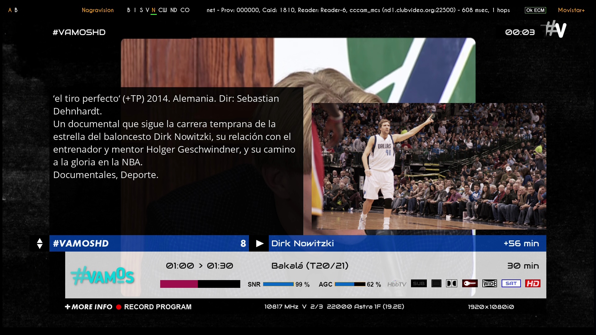Click the Dolby Digital audio icon
596x335 pixels.
point(452,284)
